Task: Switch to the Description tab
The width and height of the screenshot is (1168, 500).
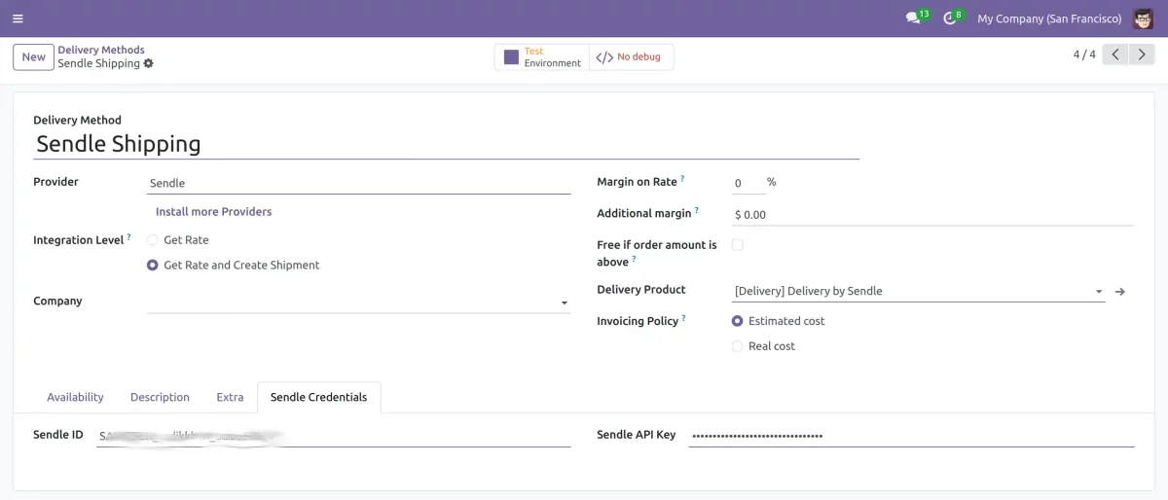Action: coord(160,397)
